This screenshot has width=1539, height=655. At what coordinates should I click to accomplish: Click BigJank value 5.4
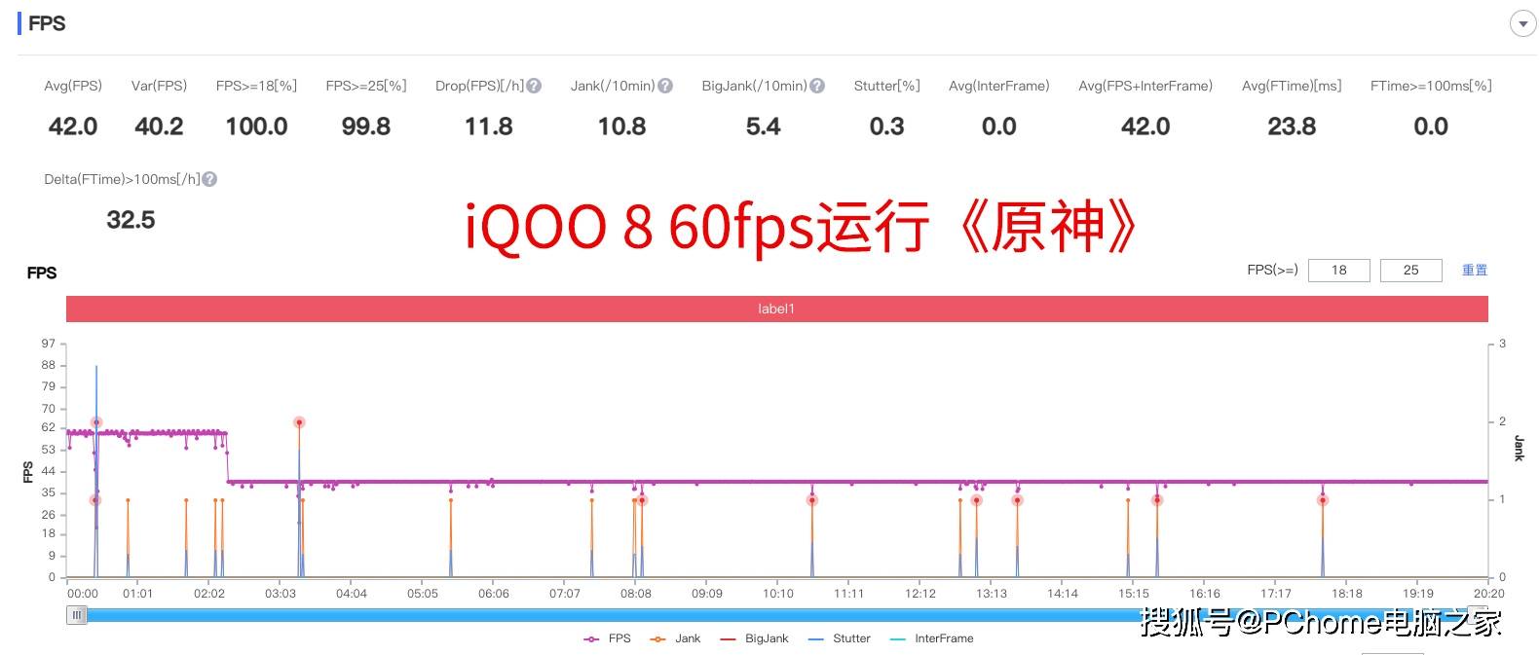[x=763, y=127]
